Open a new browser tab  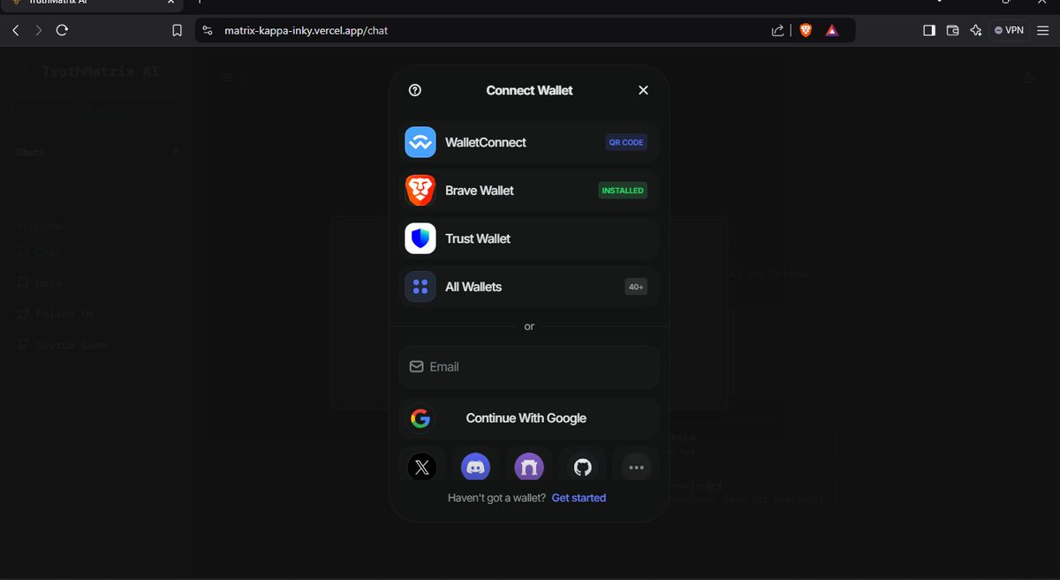coord(200,4)
